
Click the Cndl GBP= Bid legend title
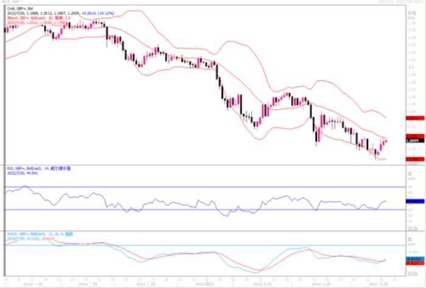point(20,9)
